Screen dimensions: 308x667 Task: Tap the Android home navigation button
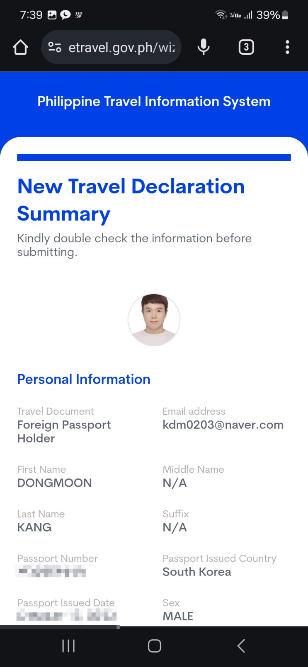coord(154,646)
